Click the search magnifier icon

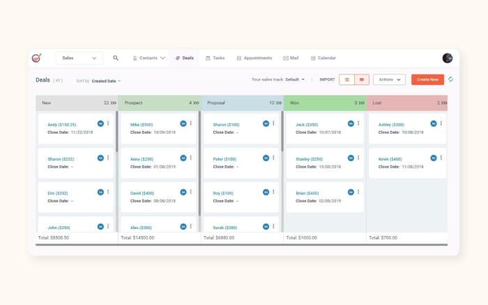(116, 58)
